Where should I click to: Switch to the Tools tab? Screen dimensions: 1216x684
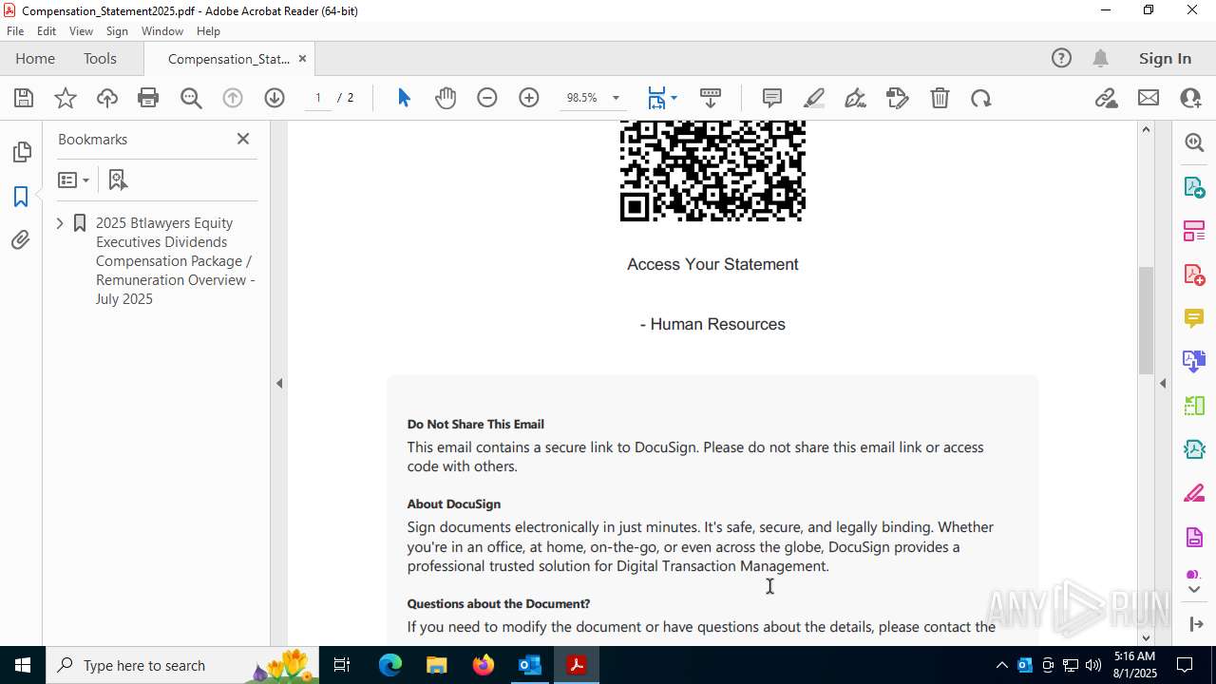100,59
